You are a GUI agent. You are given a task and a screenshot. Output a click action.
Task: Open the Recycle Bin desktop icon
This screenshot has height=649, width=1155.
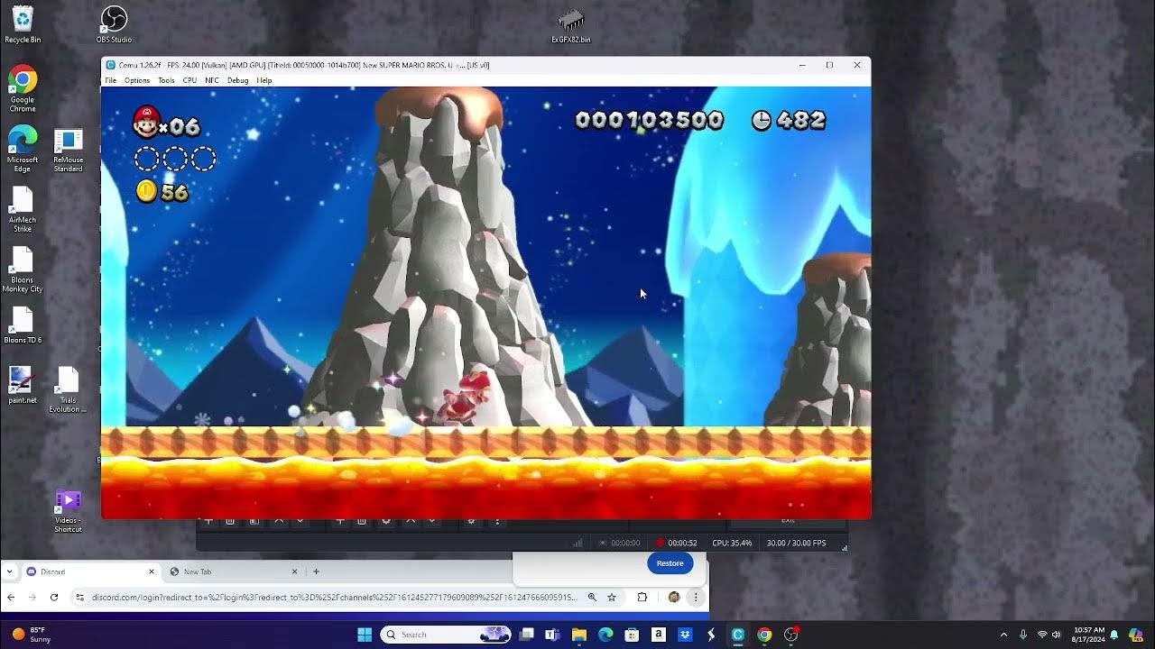click(x=23, y=24)
